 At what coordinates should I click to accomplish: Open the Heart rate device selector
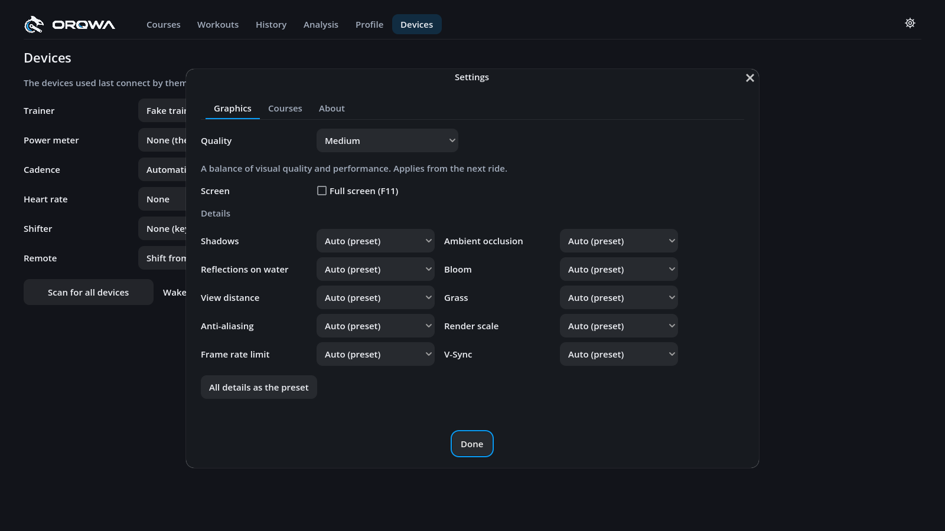[x=162, y=199]
